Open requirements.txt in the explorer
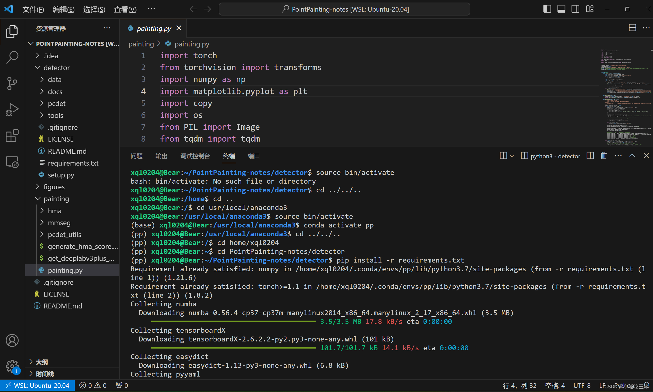Viewport: 653px width, 392px height. tap(73, 163)
